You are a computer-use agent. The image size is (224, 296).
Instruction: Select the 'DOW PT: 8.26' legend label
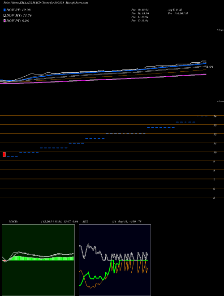pos(17,21)
